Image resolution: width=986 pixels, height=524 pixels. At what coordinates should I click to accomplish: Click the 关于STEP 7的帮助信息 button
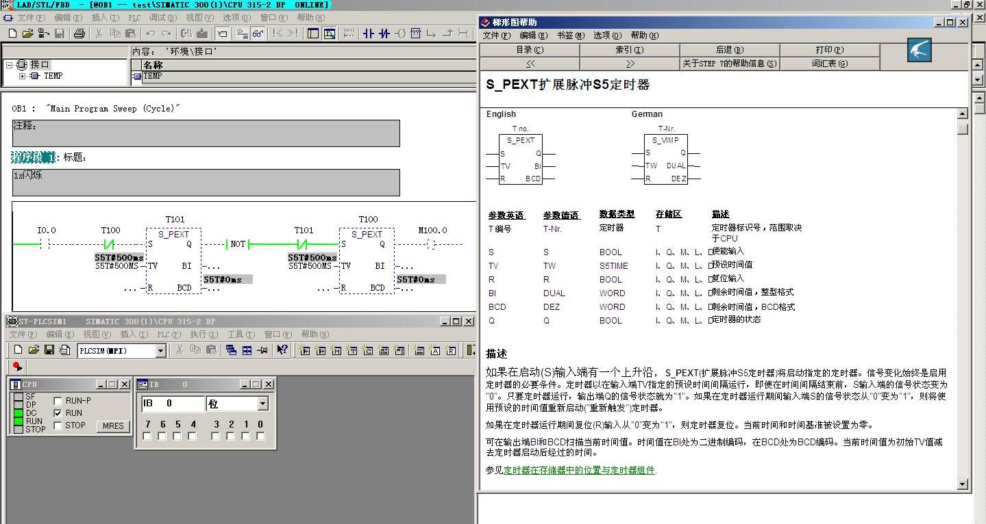click(730, 64)
